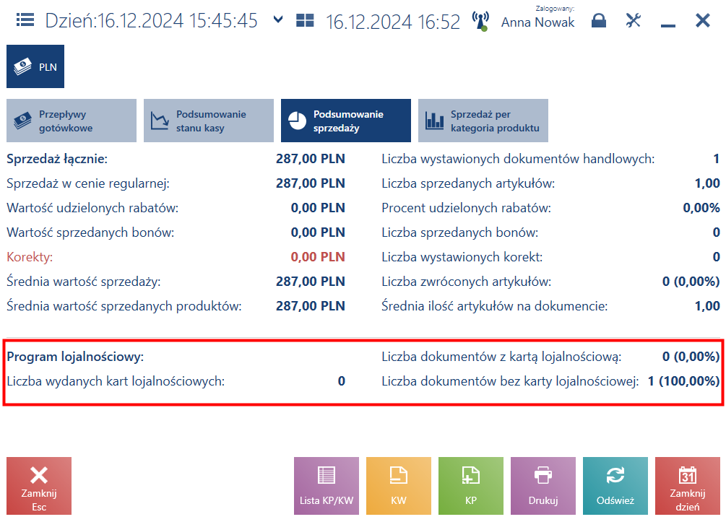Open the Lista KP/KW button
Screen dimensions: 726x522
point(327,486)
